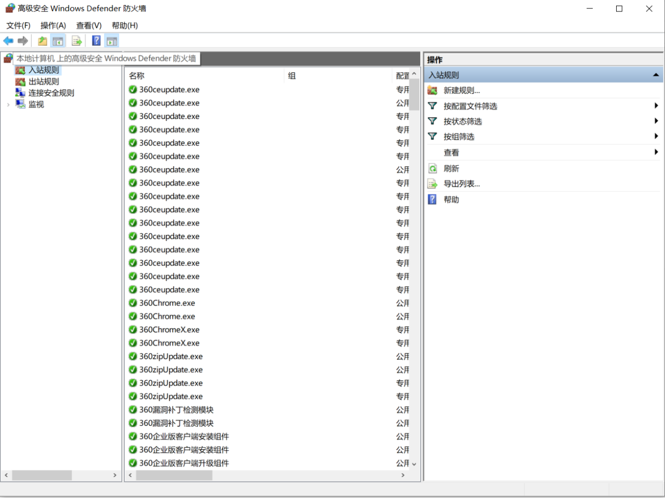Select 连接安全规则 in the console tree
This screenshot has width=665, height=498.
[51, 93]
